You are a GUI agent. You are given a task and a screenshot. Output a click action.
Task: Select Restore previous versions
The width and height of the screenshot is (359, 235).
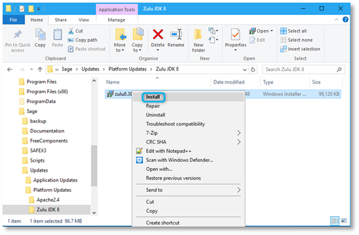coord(189,178)
